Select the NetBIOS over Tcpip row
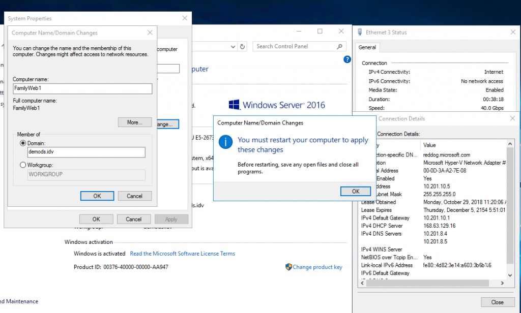This screenshot has height=313, width=521. (433, 257)
